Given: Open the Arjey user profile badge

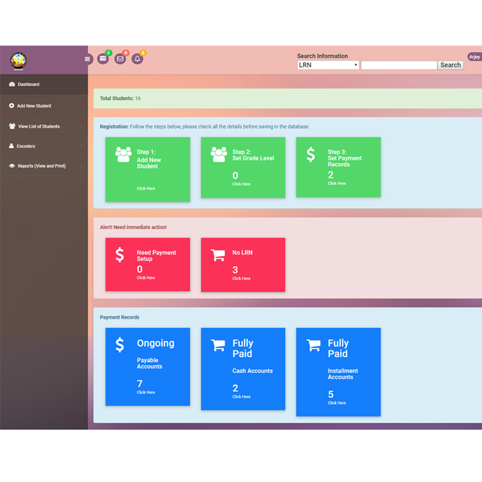Looking at the screenshot, I should click(x=474, y=57).
